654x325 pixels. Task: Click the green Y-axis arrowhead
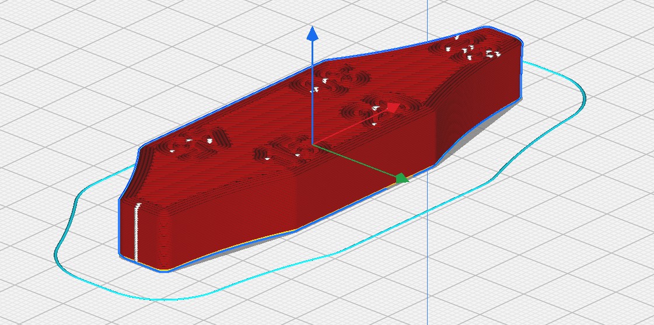402,179
